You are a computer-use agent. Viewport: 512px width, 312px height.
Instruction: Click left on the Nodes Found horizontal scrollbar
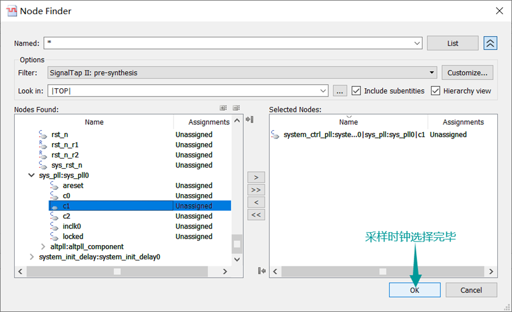click(x=20, y=271)
